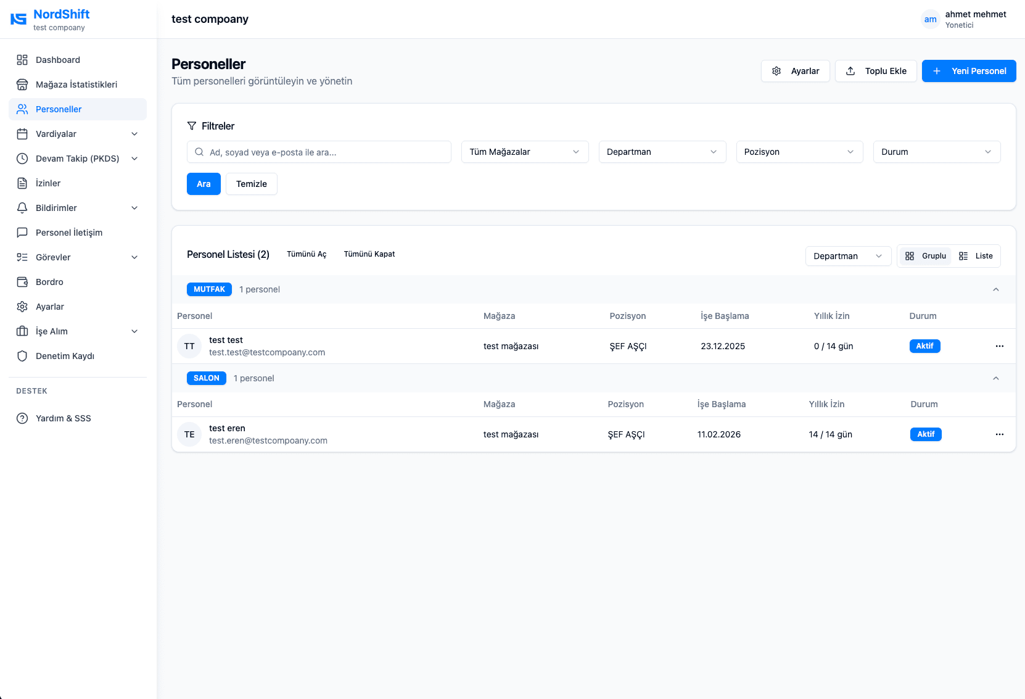Expand the Devam Takip (PKDS) chevron

pyautogui.click(x=134, y=159)
